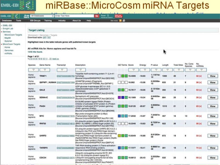Click the EB-eye Search logo icon

26,16
